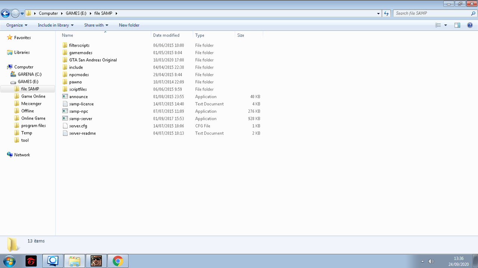Open tool folder in sidebar
Screen dimensions: 478x268
(25, 140)
